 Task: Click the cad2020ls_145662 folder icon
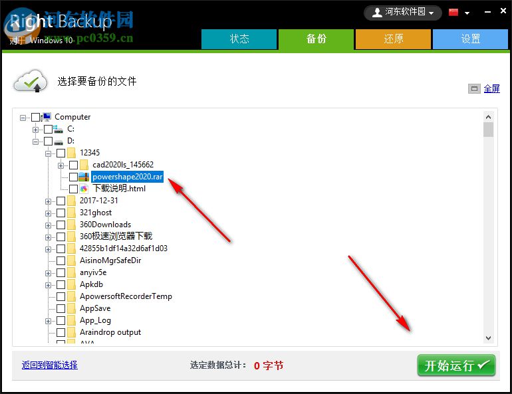coord(84,165)
